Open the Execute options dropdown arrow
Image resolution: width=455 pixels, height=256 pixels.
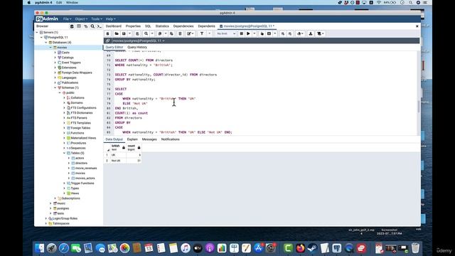pos(255,33)
